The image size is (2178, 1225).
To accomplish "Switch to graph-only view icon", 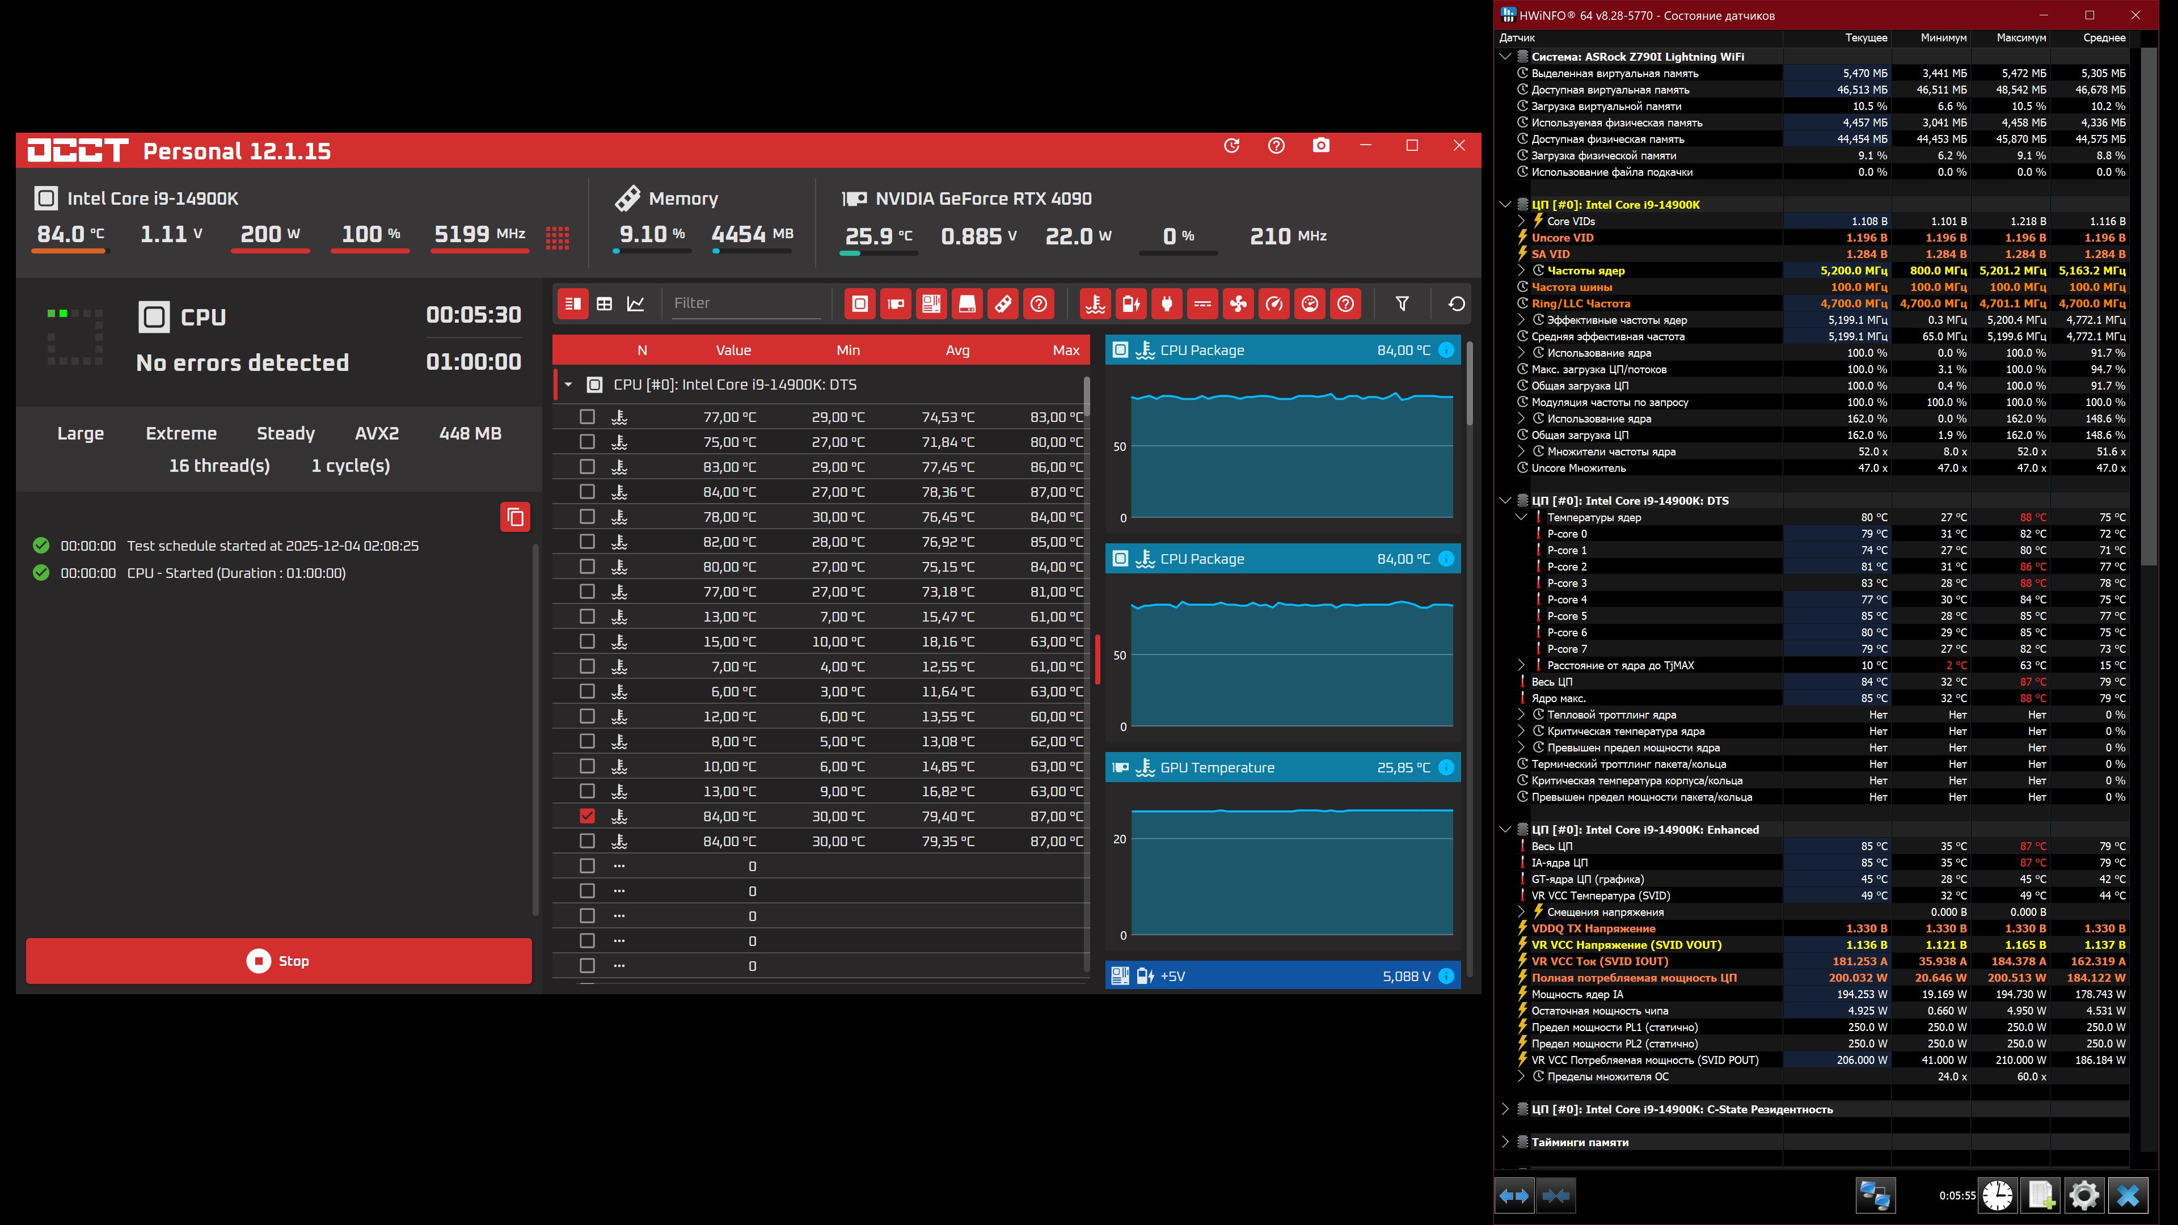I will pyautogui.click(x=636, y=303).
